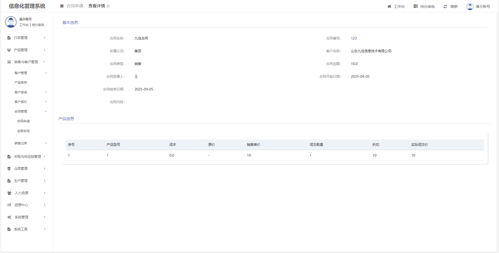This screenshot has height=253, width=499.
Task: Click the hamburger menu toggle icon
Action: 62,6
